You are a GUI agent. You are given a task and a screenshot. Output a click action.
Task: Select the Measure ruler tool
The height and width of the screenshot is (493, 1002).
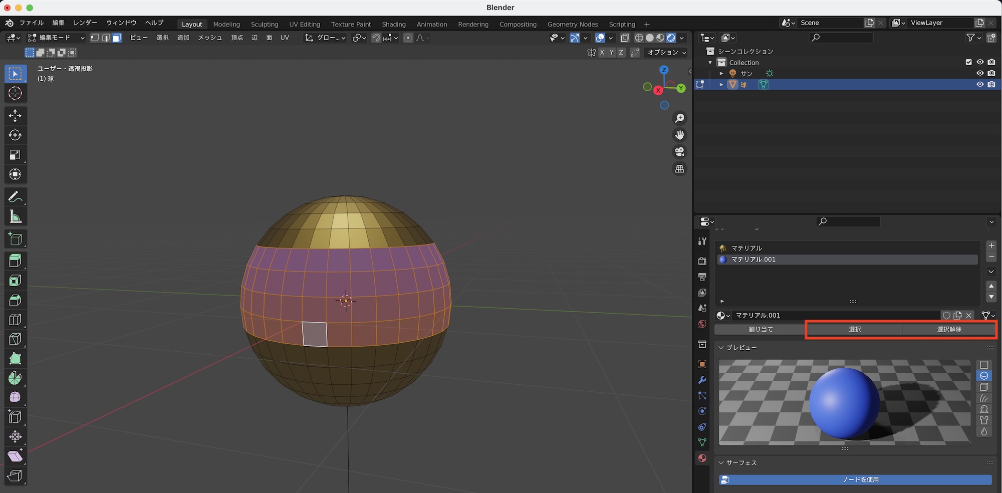click(x=15, y=217)
